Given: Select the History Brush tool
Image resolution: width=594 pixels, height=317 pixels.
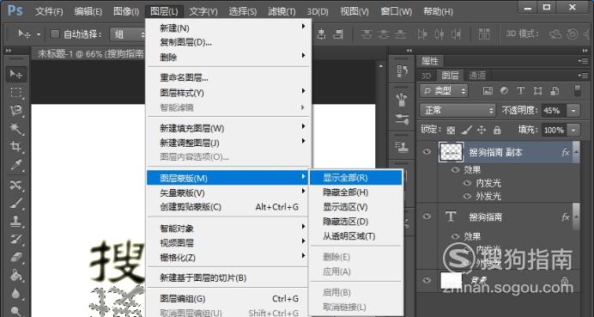Looking at the screenshot, I should click(15, 240).
